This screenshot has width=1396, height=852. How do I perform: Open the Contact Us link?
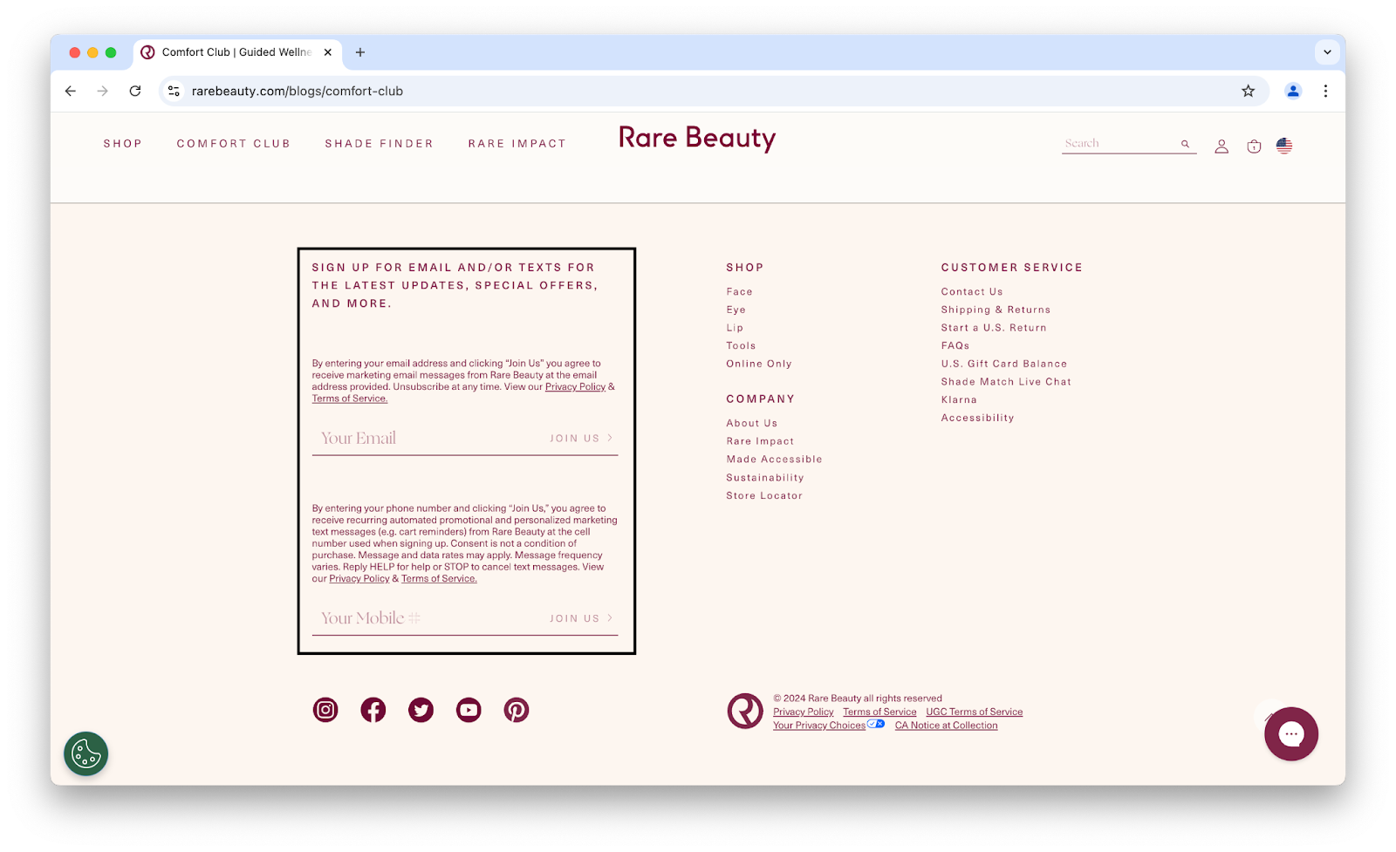972,292
